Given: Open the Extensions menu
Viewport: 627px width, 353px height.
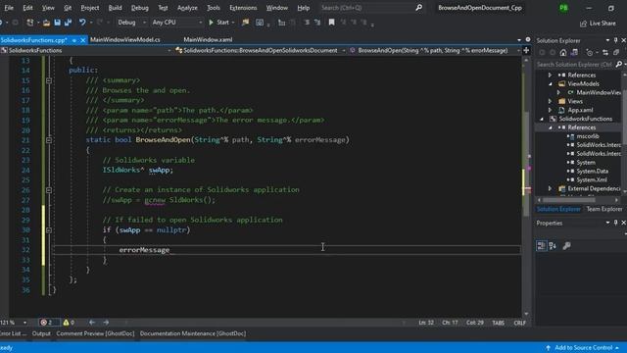Looking at the screenshot, I should 243,8.
